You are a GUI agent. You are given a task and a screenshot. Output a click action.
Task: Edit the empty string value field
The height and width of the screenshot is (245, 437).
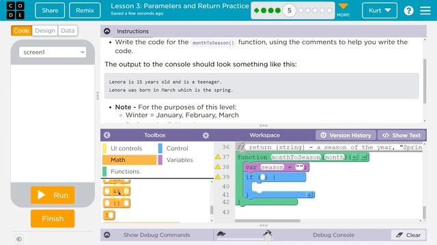coord(299,167)
